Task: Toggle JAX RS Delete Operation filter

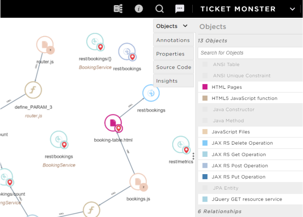Action: (250, 143)
